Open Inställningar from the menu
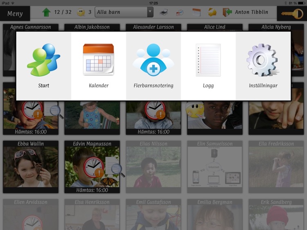Screen dimensions: 307x230 (263, 66)
